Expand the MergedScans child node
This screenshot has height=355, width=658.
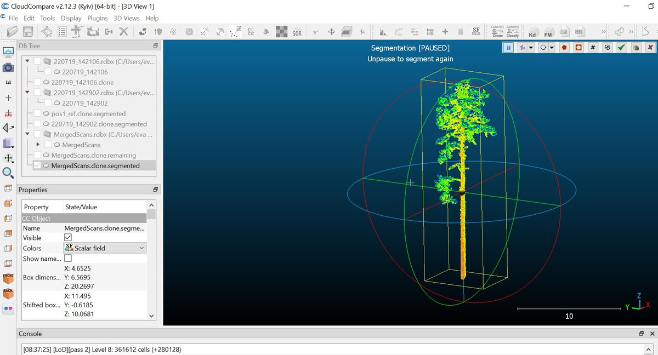click(x=38, y=145)
